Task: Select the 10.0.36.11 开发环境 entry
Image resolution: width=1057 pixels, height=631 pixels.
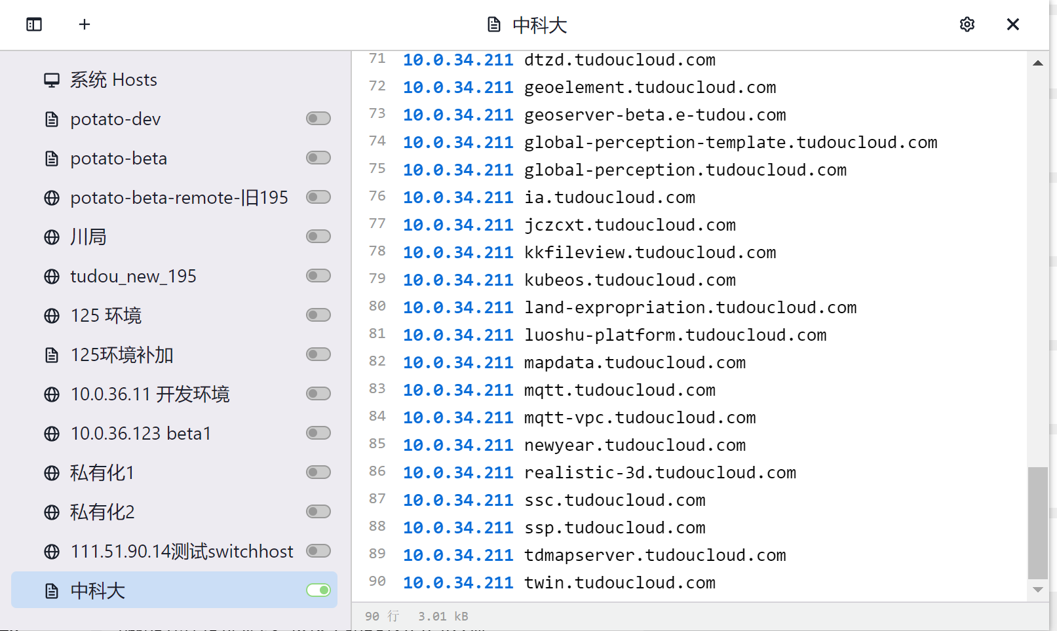Action: point(151,394)
